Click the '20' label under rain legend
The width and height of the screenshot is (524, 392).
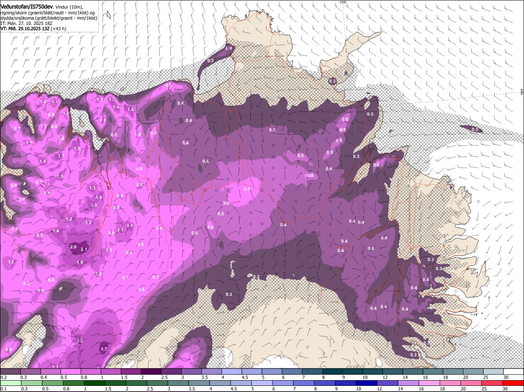point(462,389)
